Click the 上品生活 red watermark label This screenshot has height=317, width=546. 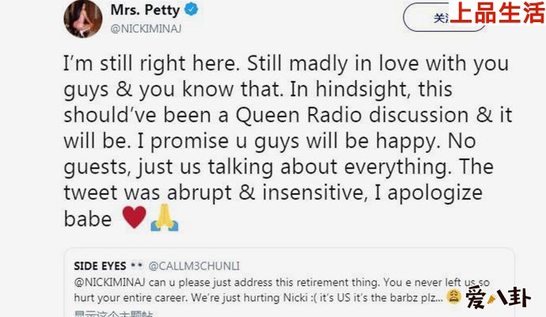click(x=497, y=13)
